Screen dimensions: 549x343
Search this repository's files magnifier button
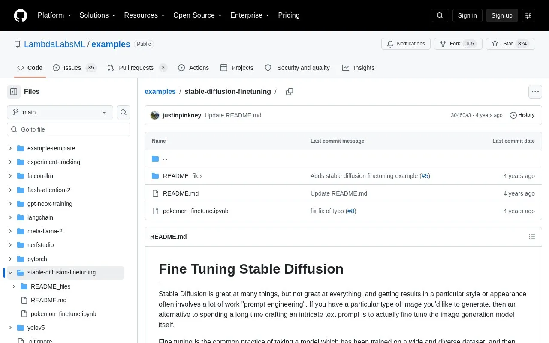(x=124, y=112)
